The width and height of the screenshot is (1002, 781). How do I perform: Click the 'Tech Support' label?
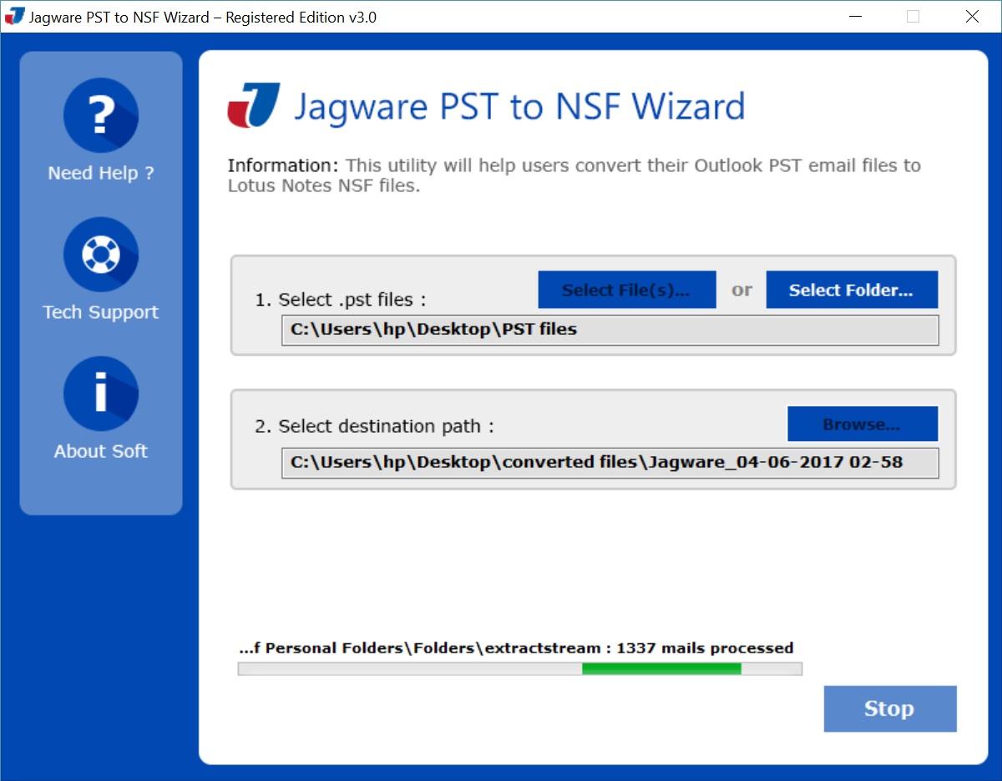click(x=101, y=312)
